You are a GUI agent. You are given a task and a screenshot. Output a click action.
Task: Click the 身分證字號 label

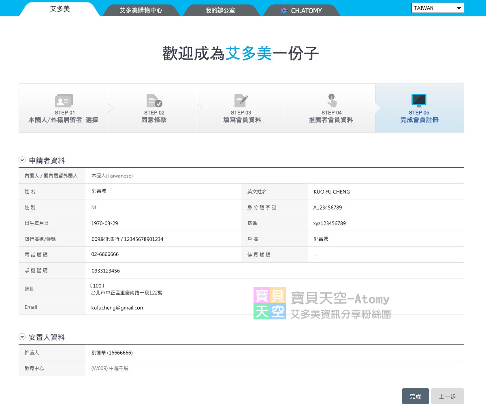[x=262, y=208]
